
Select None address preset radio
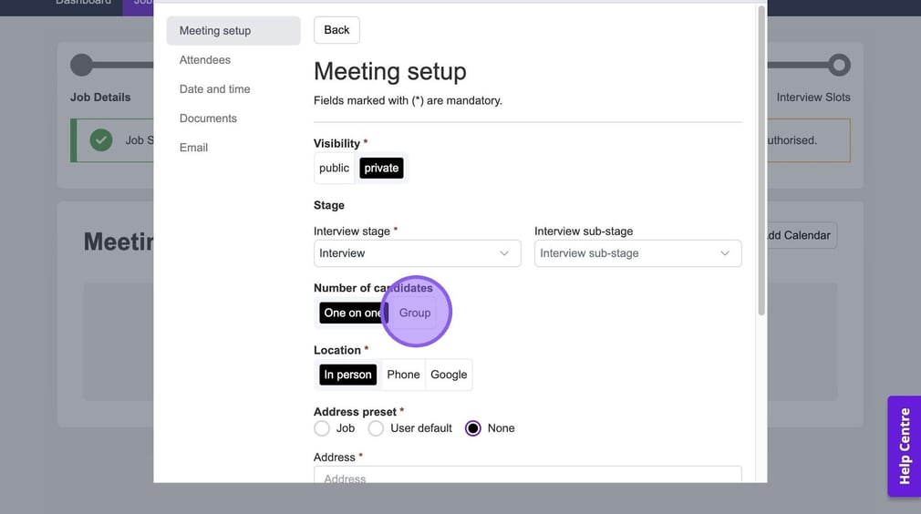click(x=472, y=428)
